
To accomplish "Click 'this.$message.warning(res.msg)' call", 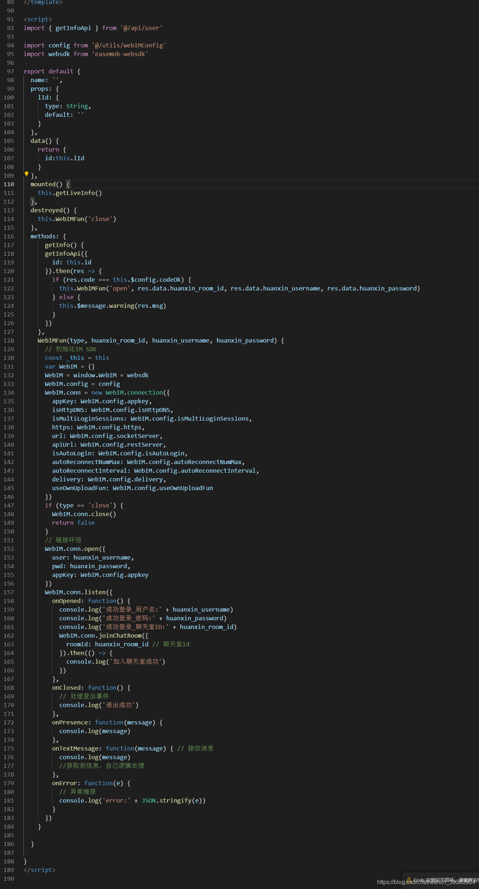I will (x=113, y=306).
